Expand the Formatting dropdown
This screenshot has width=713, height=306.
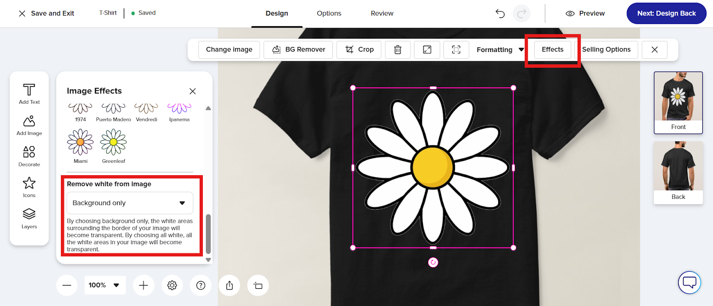coord(500,50)
